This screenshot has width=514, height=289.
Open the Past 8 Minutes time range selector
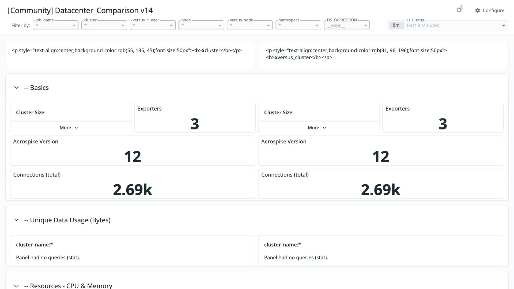[447, 25]
